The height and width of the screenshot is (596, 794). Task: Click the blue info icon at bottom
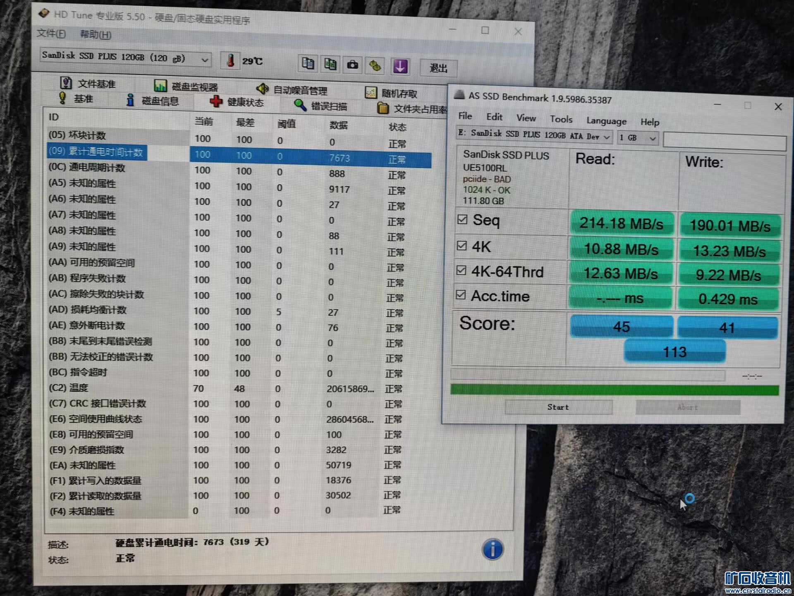tap(493, 549)
